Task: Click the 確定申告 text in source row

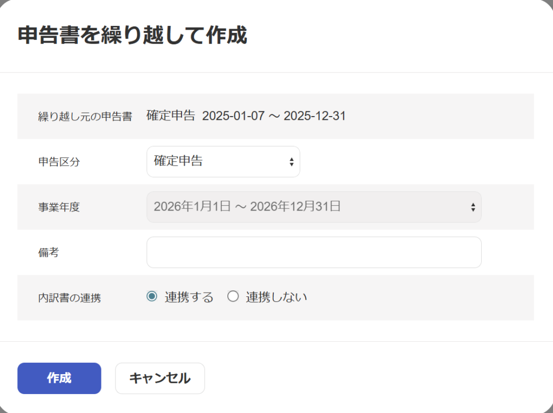Action: 171,116
